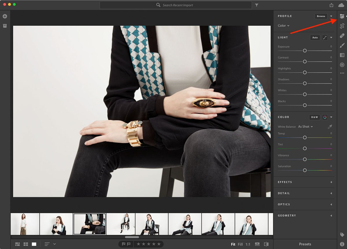
Task: Toggle the B&W color mode
Action: click(x=314, y=117)
